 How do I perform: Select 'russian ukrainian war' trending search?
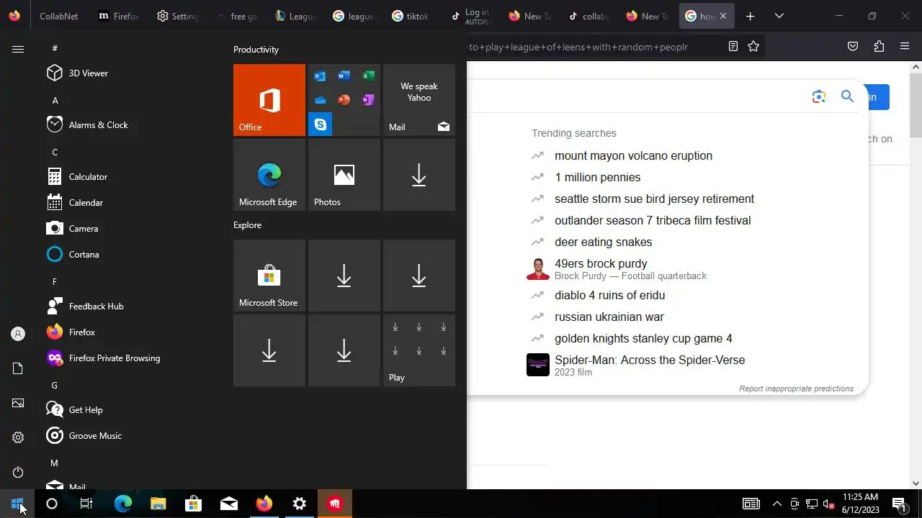point(609,317)
